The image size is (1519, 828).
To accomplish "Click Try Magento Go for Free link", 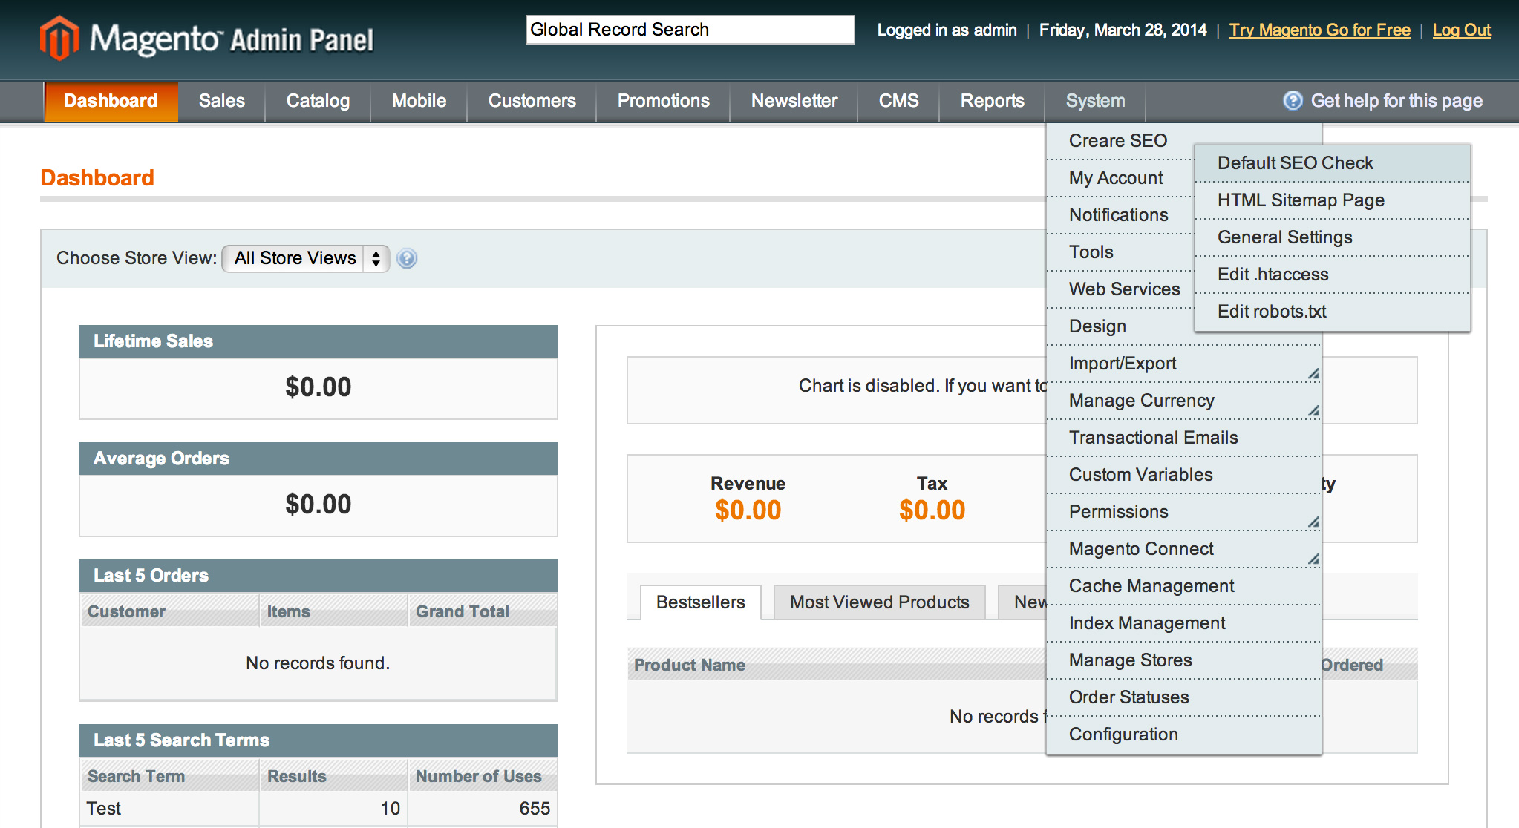I will point(1319,30).
